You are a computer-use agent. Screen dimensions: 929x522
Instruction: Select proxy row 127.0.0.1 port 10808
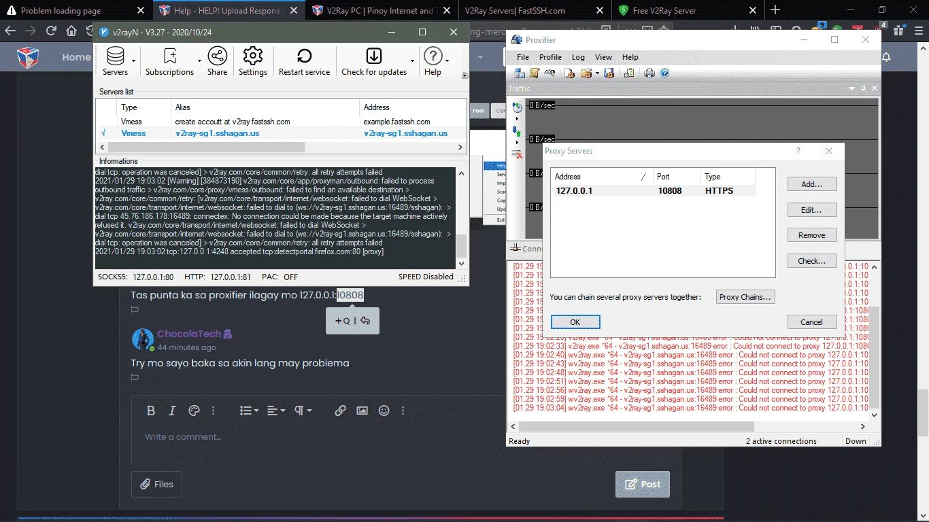point(653,191)
